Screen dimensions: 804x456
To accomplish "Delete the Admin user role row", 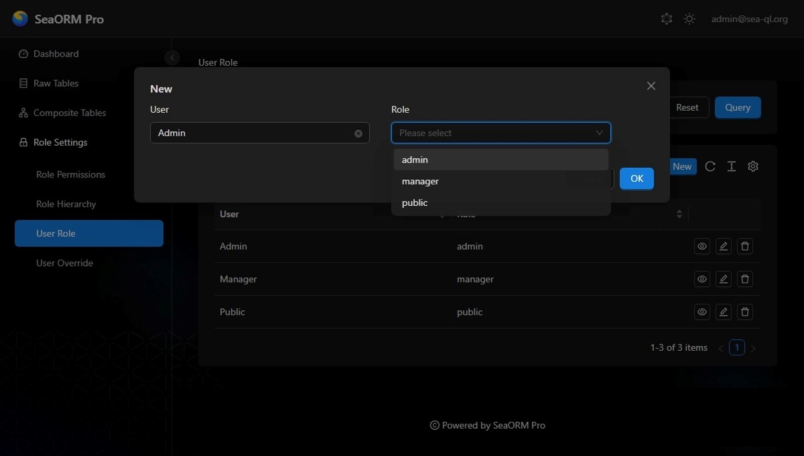I will coord(745,246).
